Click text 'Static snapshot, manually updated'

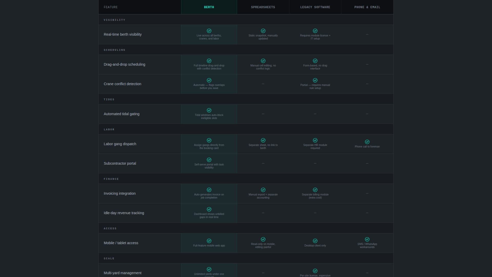coord(263,37)
